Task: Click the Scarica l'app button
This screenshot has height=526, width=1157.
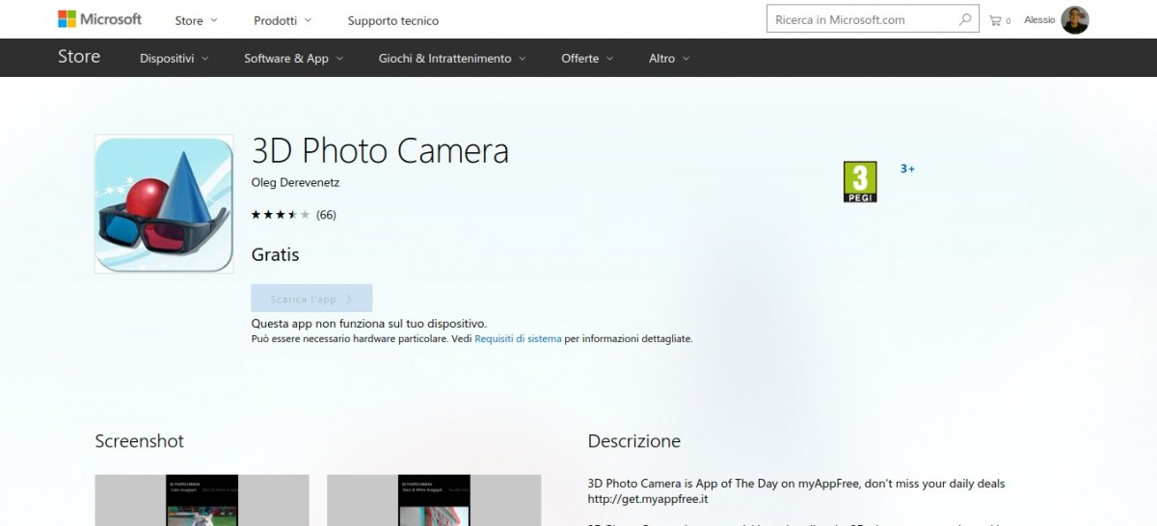Action: coord(311,299)
